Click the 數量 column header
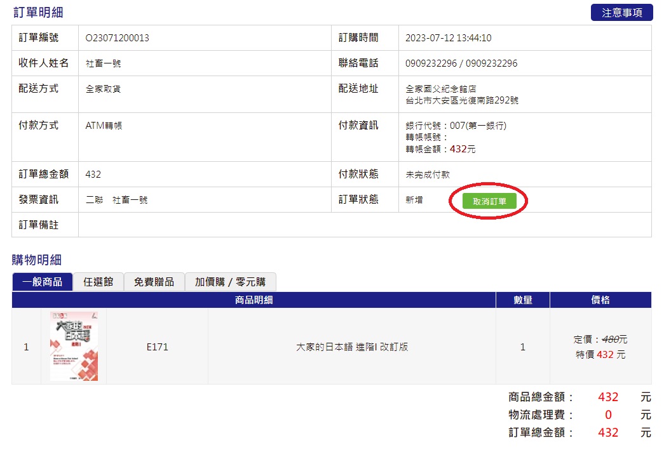Image resolution: width=664 pixels, height=450 pixels. [522, 300]
